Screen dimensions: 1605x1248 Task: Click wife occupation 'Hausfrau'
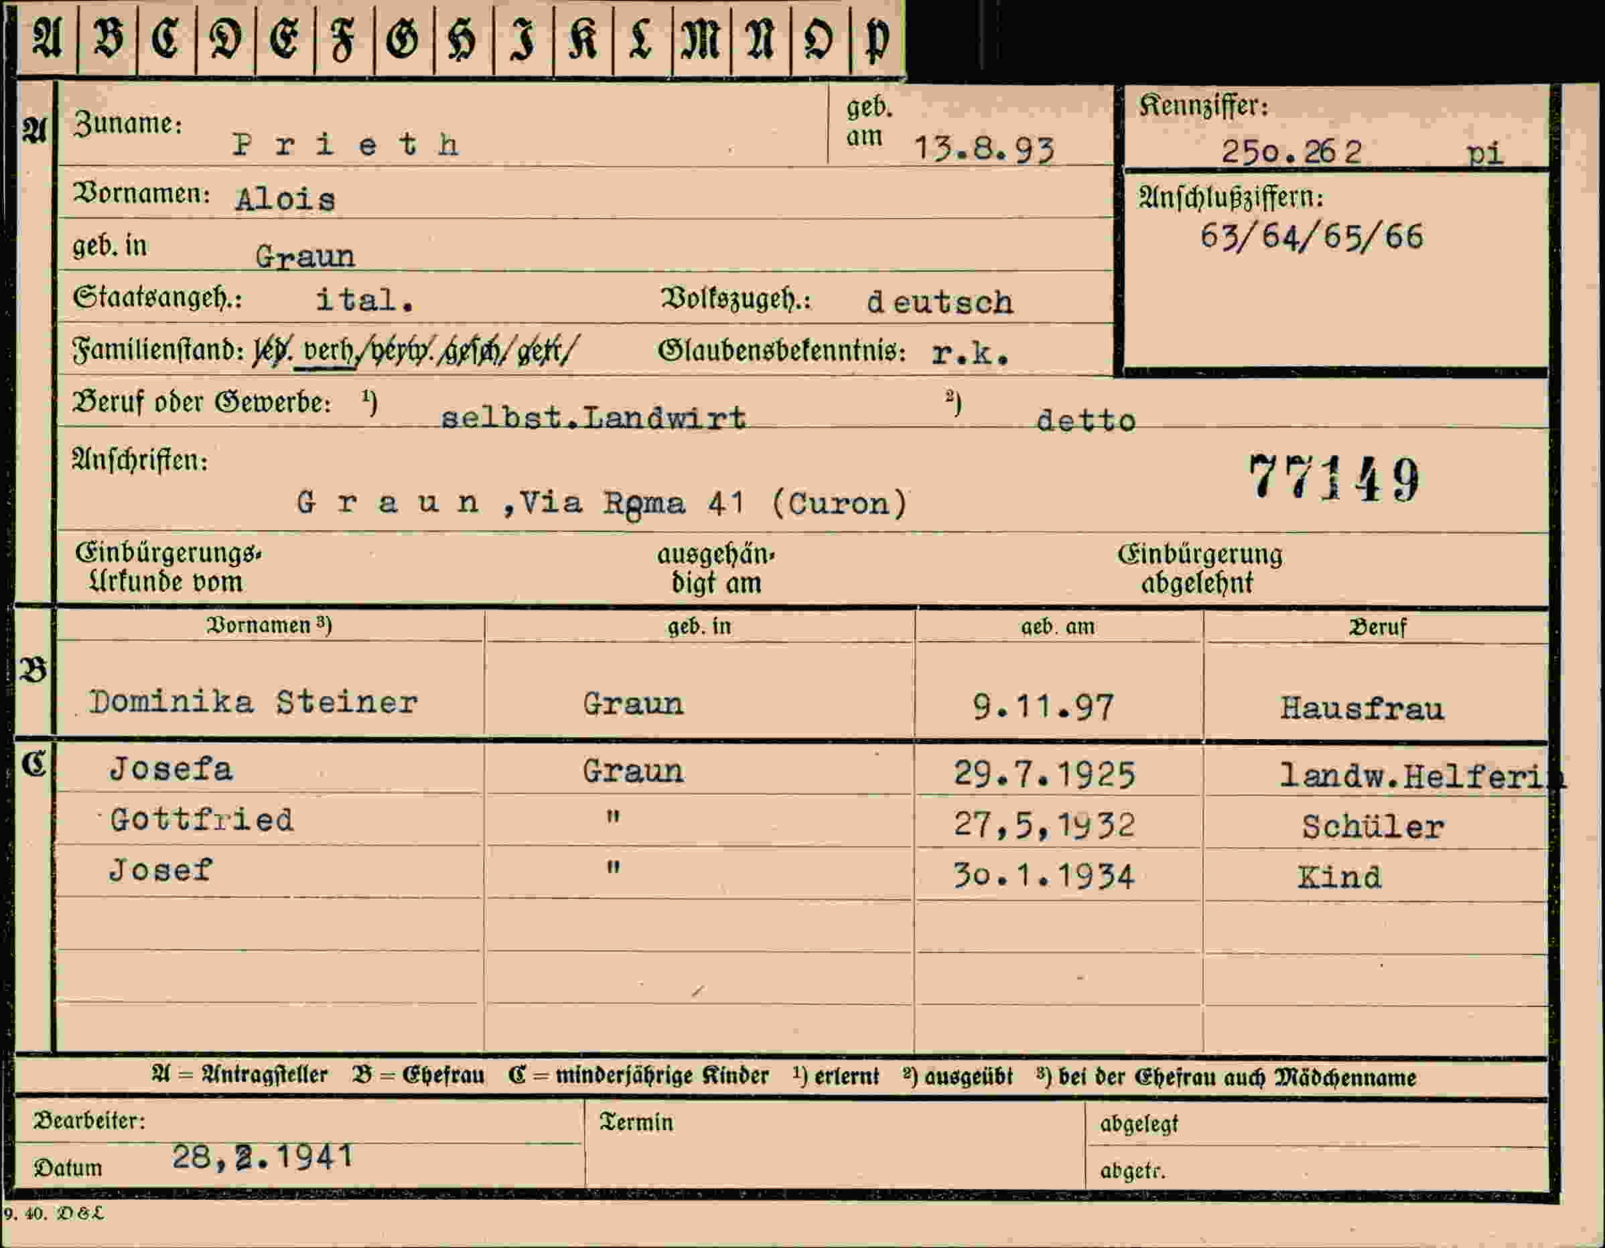[1362, 709]
